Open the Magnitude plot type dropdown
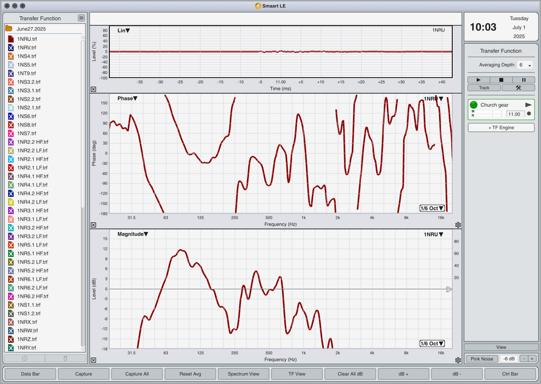This screenshot has width=541, height=384. (133, 234)
